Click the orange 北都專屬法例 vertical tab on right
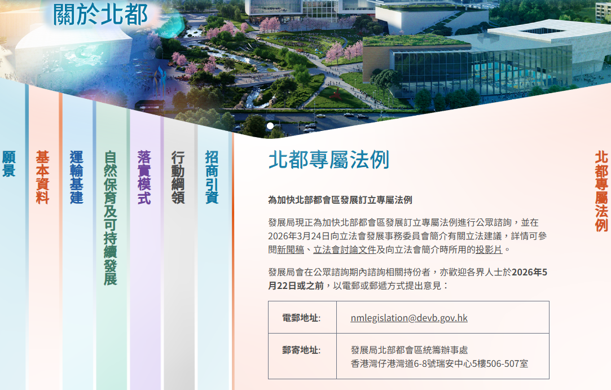611x390 pixels. coord(601,191)
